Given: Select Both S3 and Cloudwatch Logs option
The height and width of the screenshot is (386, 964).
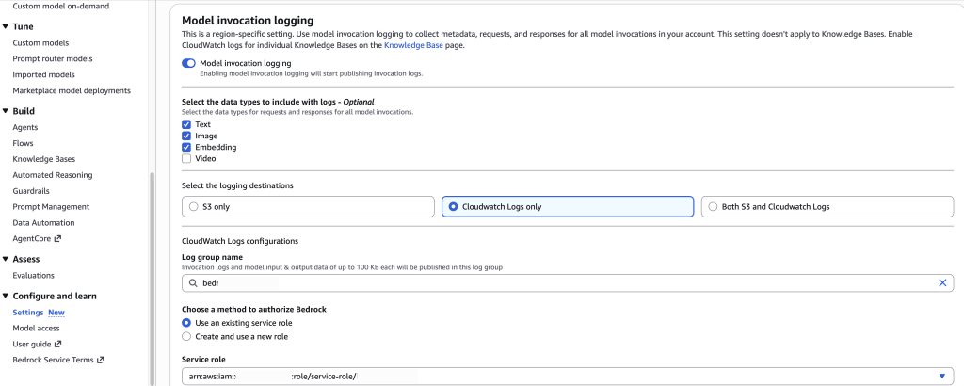Looking at the screenshot, I should click(x=714, y=206).
